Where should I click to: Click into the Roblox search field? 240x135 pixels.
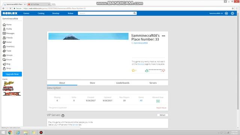(106, 13)
